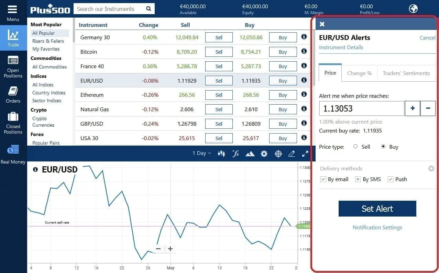Image resolution: width=439 pixels, height=273 pixels.
Task: Open the globe language icon
Action: click(413, 9)
